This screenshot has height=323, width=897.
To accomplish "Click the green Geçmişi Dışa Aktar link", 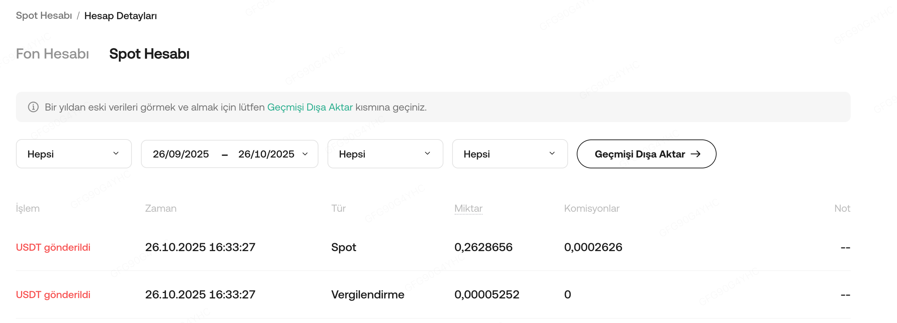I will click(x=310, y=107).
